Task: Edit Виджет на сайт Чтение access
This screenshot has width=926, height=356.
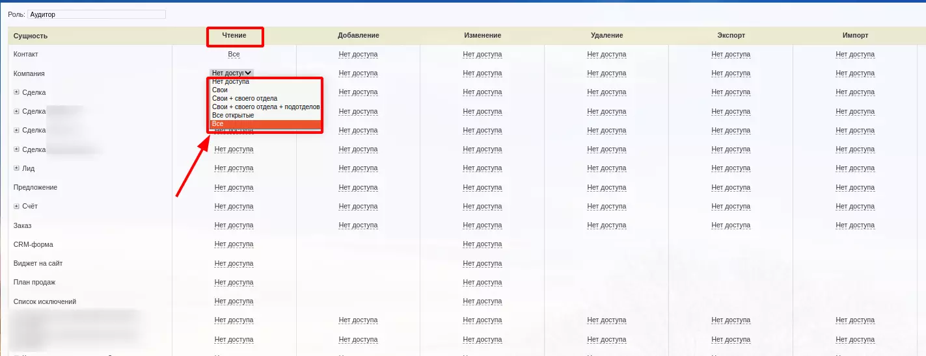Action: coord(234,263)
